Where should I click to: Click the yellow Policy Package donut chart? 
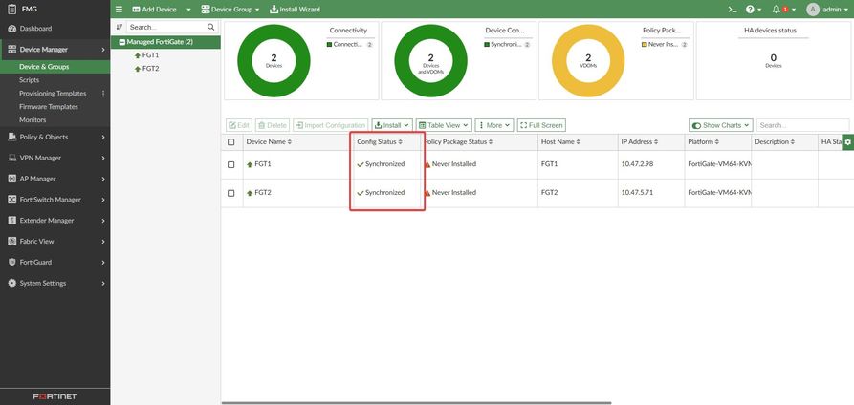pos(588,61)
